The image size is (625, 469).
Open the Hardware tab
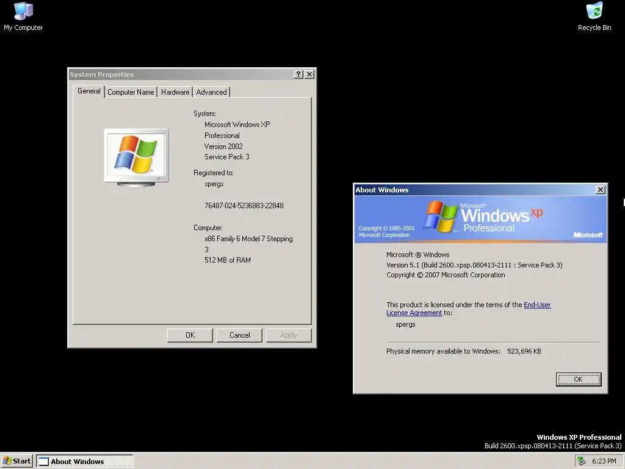pyautogui.click(x=175, y=92)
